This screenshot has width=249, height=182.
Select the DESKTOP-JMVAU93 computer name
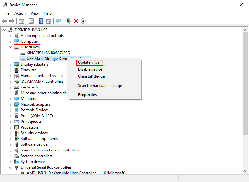31,30
